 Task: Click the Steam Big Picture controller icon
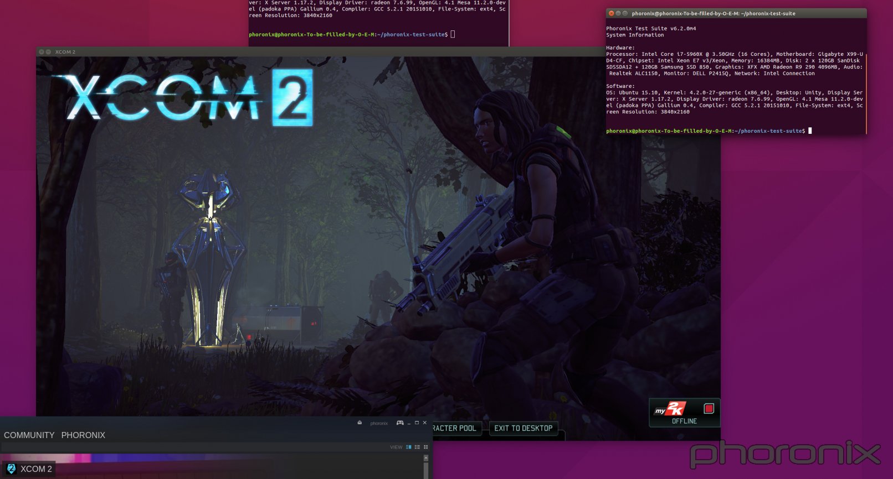click(399, 423)
